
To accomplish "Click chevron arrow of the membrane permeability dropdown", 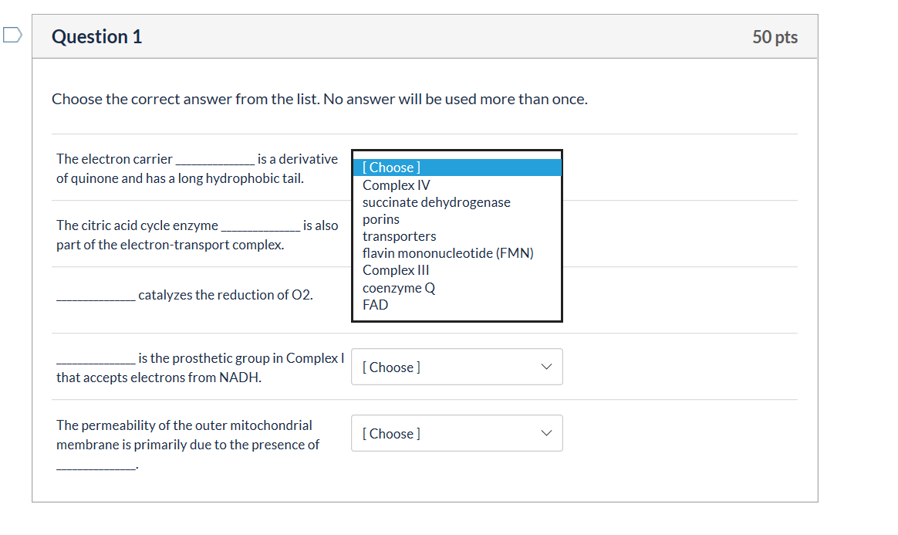I will (x=546, y=433).
